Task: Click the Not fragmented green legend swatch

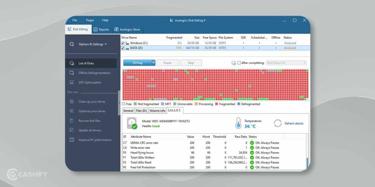Action: click(x=135, y=104)
